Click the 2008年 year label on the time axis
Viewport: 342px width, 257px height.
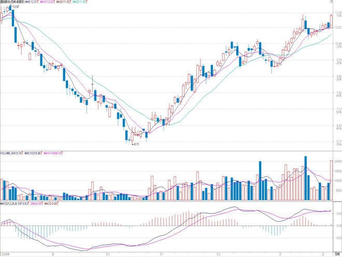[6, 254]
